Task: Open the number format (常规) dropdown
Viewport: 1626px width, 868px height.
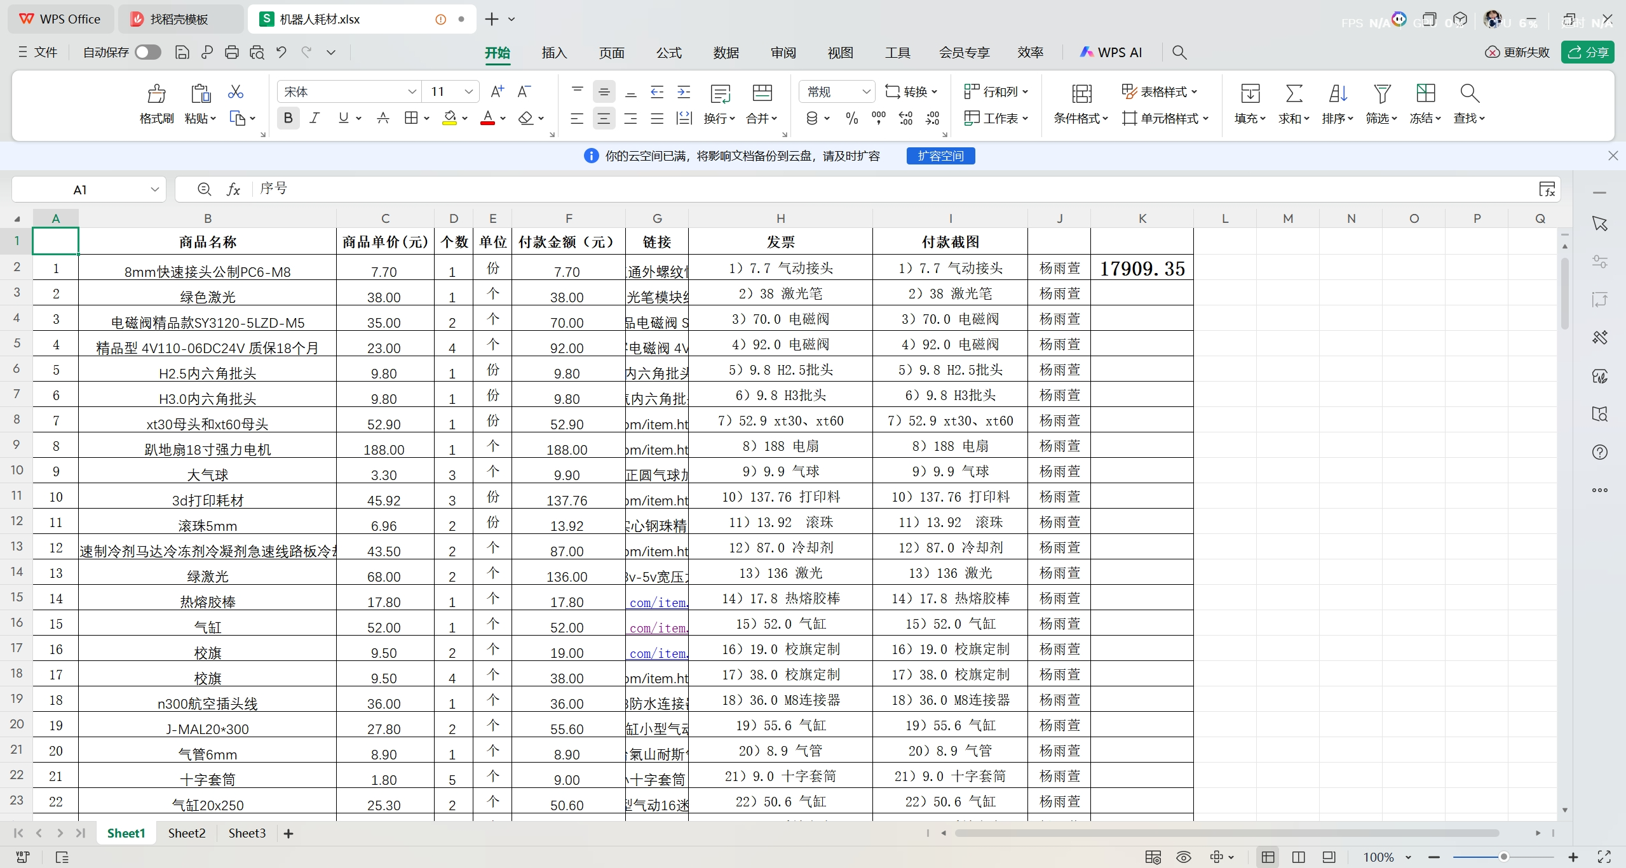Action: pos(866,91)
